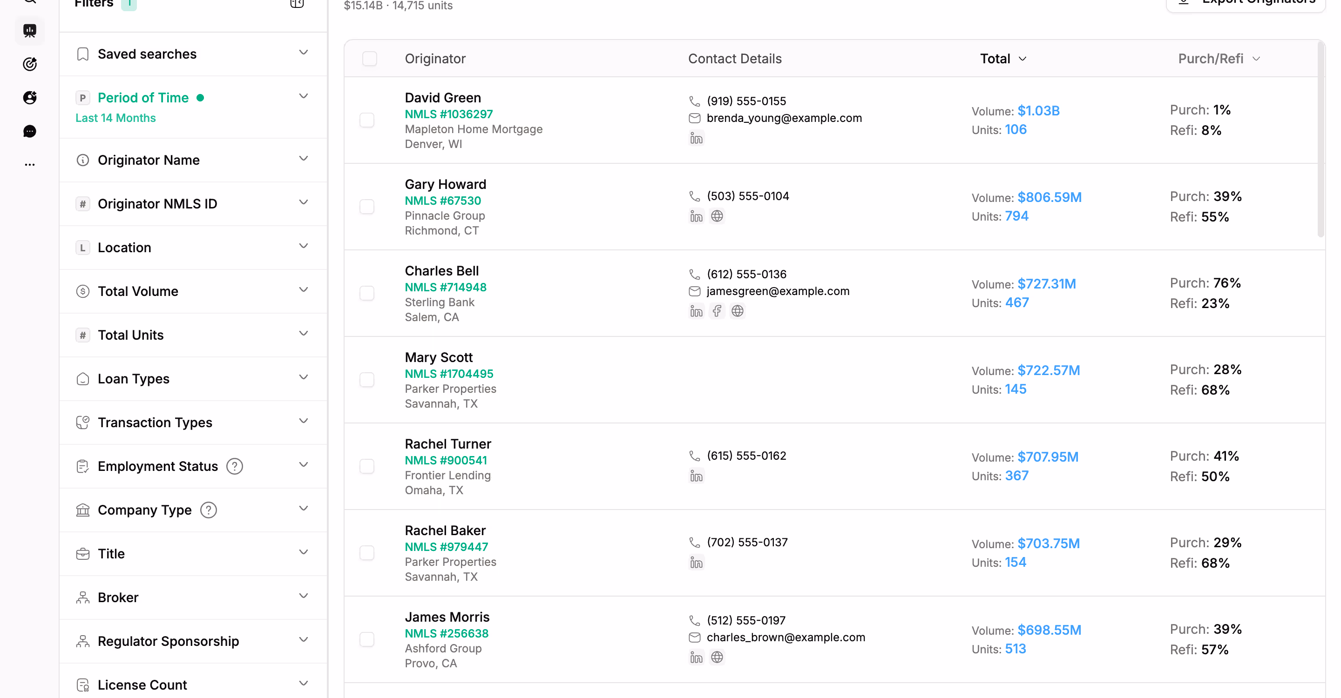
Task: Click the Company Type help question icon
Action: point(208,510)
